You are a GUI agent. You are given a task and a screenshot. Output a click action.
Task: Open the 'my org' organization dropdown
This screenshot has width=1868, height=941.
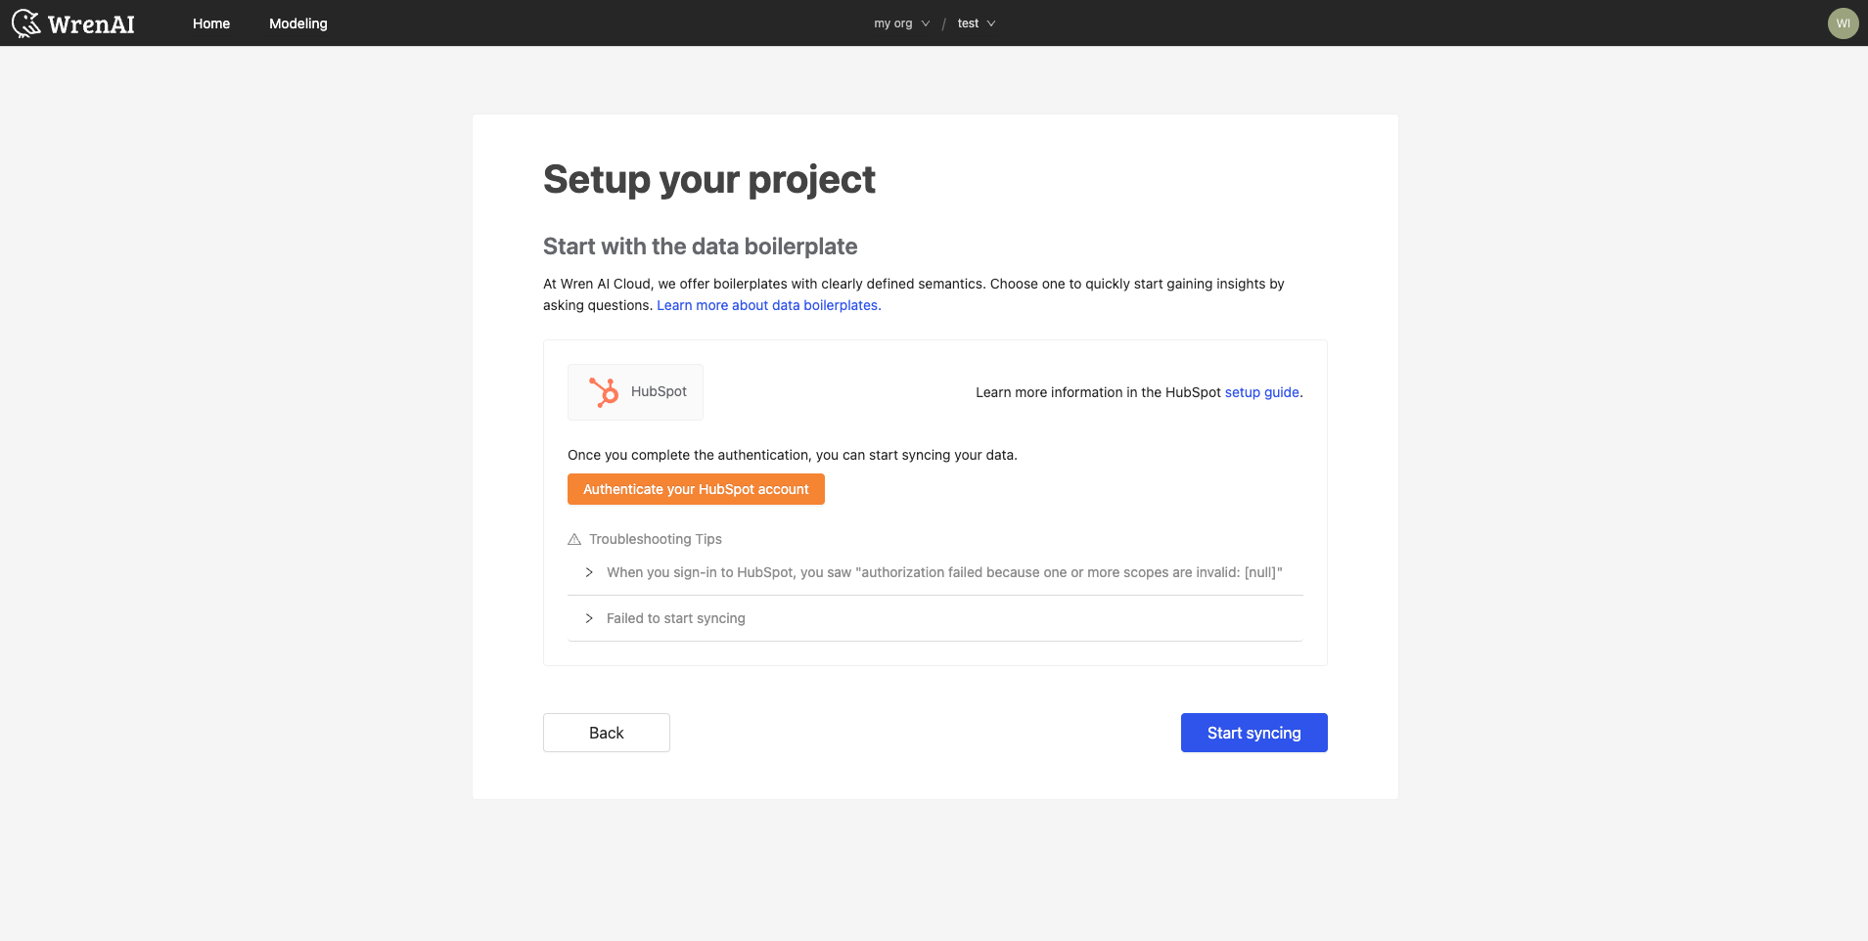pos(901,23)
